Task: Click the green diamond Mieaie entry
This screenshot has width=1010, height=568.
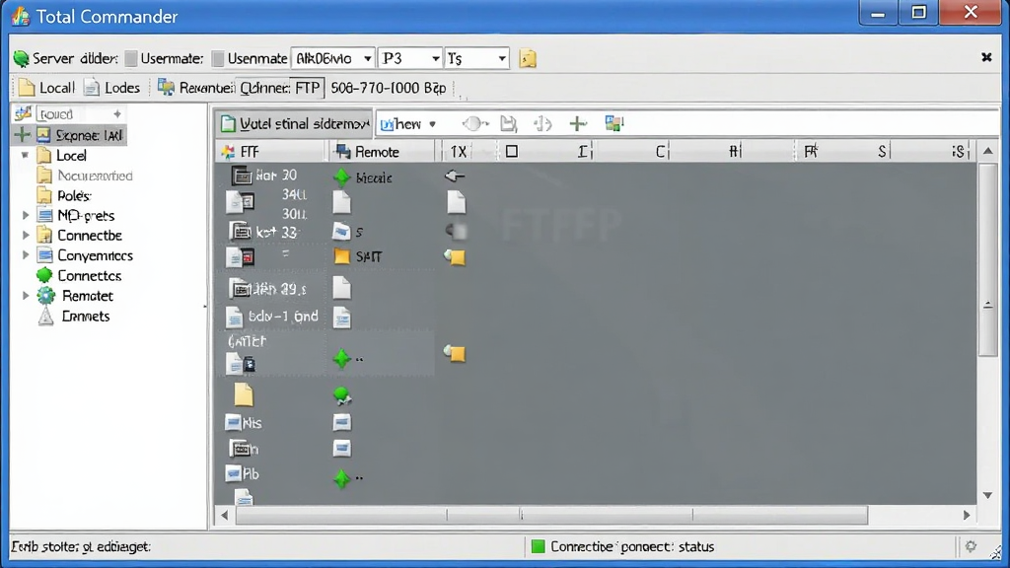Action: [x=363, y=177]
